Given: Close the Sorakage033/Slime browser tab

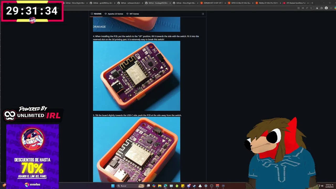Looking at the screenshot, I should click(170, 3).
